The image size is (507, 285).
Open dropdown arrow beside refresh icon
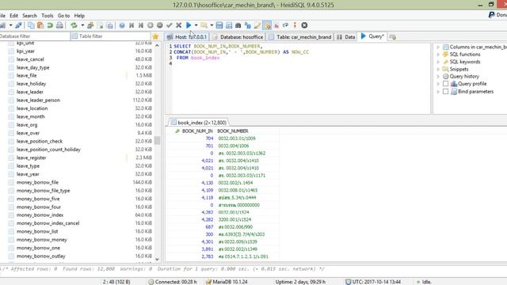82,25
